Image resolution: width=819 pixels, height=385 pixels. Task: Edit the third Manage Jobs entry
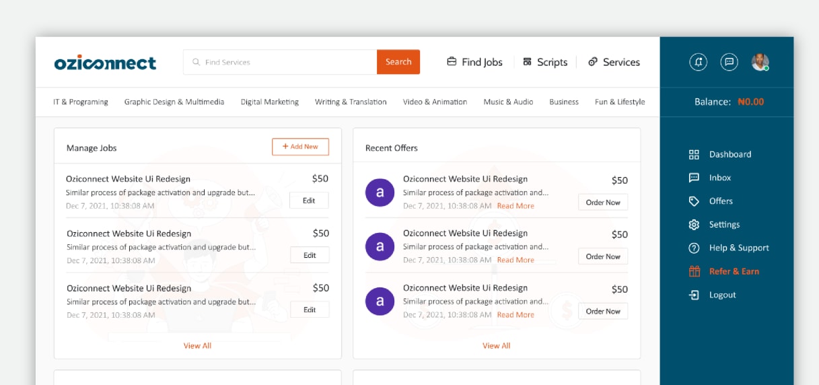point(310,310)
